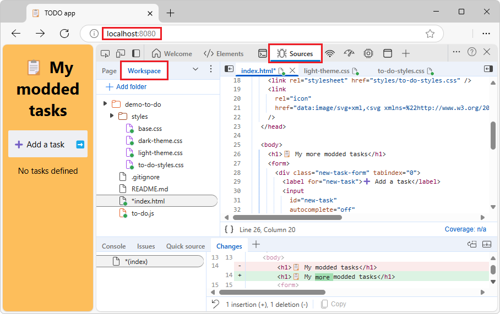
Task: Revert changes with the undo icon
Action: pyautogui.click(x=216, y=304)
